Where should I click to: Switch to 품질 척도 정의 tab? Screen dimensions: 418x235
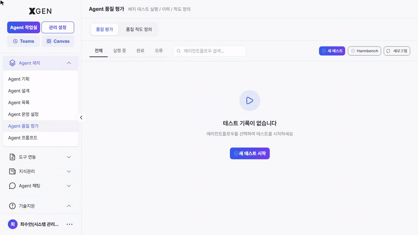point(139,29)
